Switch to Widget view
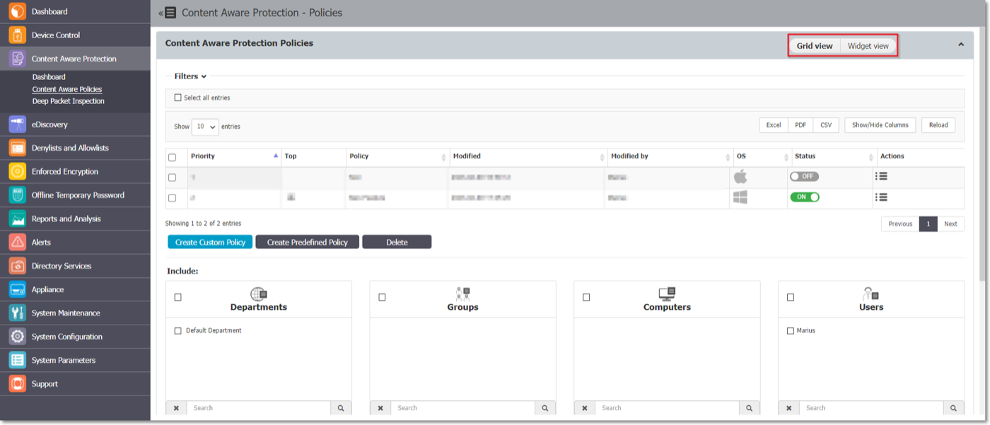This screenshot has height=425, width=990. tap(868, 46)
